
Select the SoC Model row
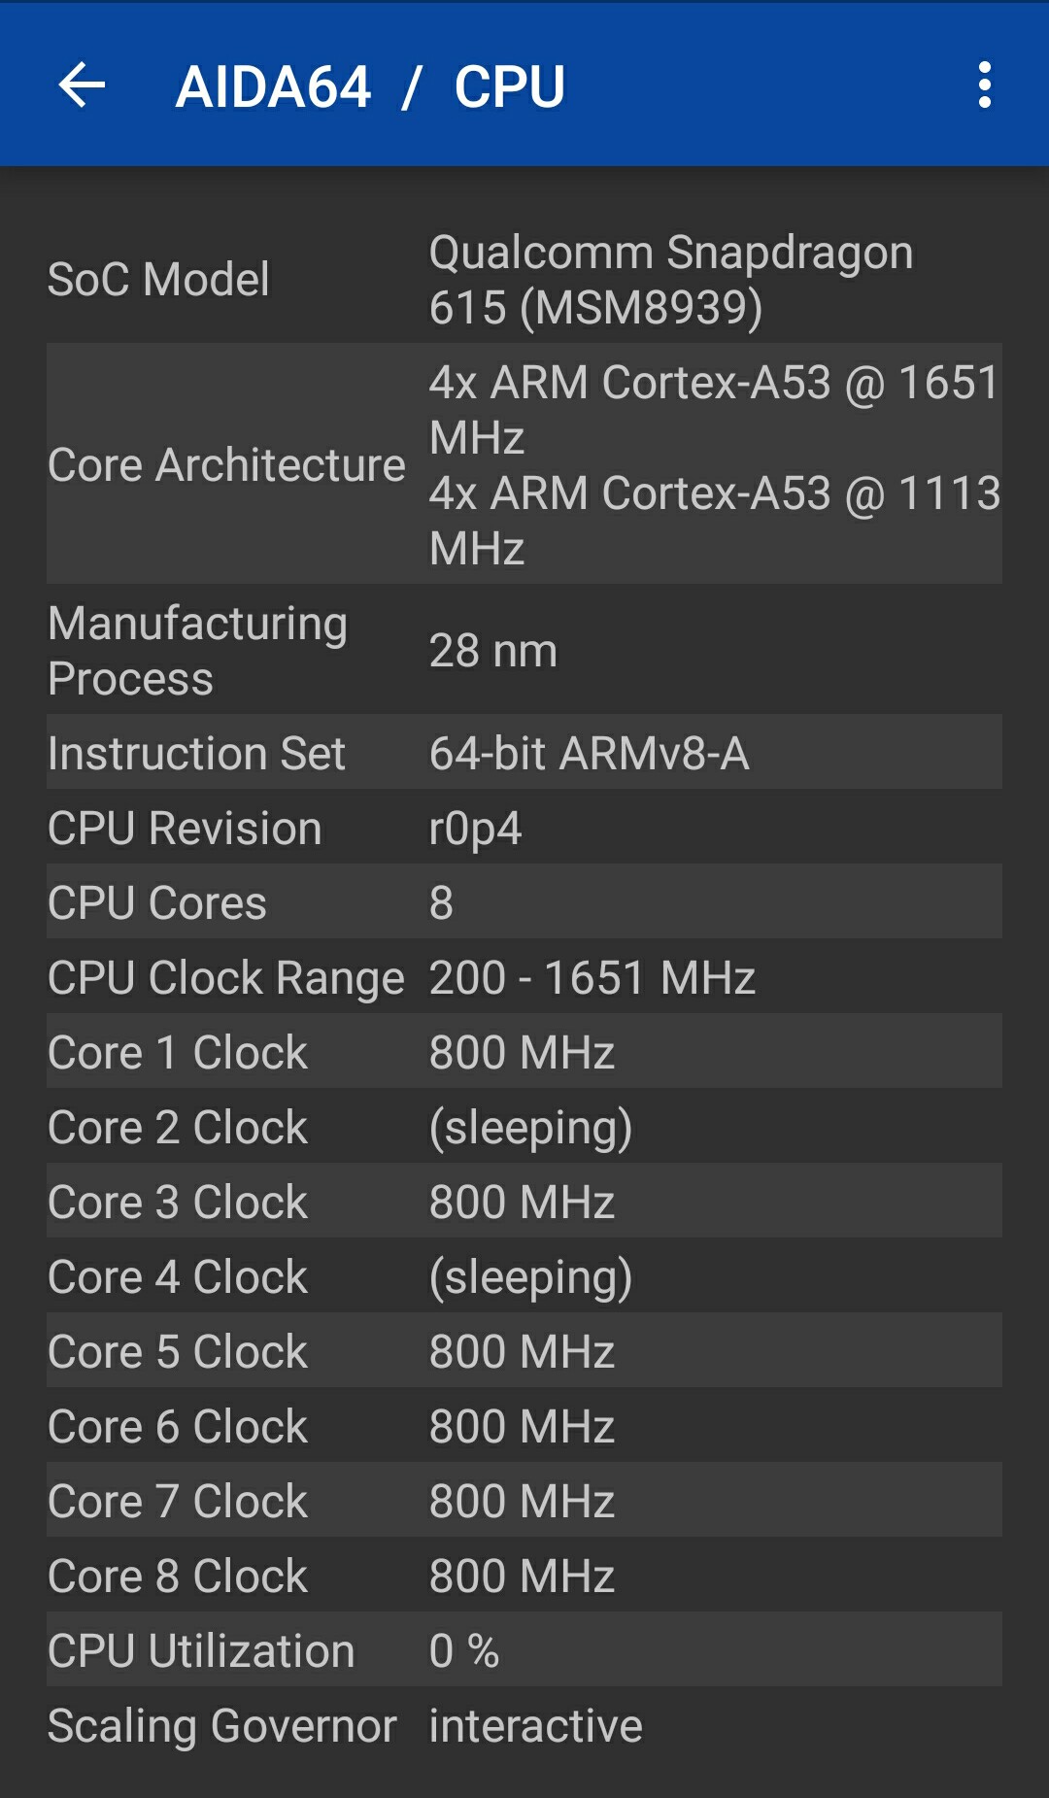[x=524, y=280]
